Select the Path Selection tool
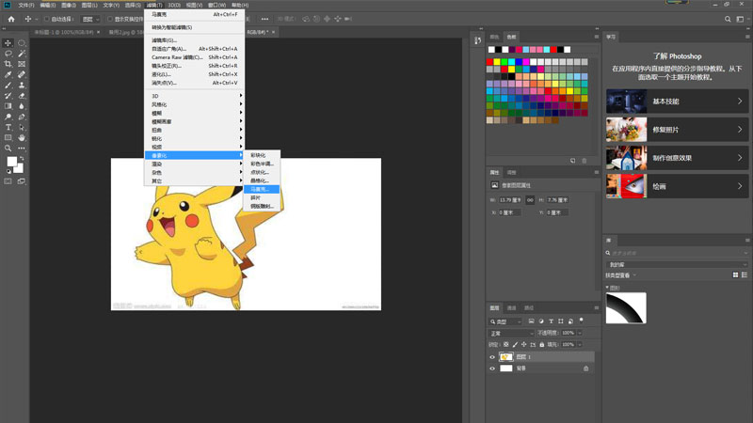 tap(22, 128)
